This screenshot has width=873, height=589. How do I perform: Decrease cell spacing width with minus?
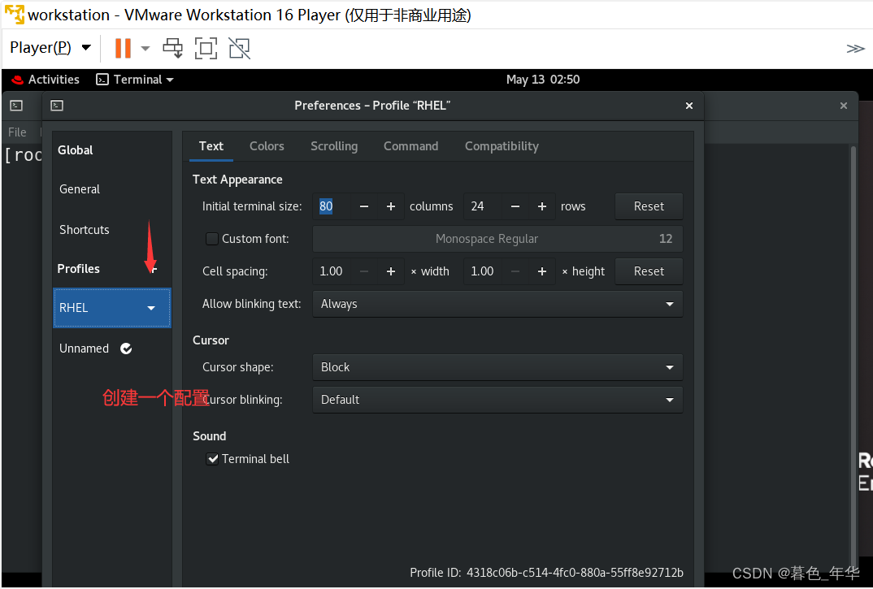tap(364, 271)
